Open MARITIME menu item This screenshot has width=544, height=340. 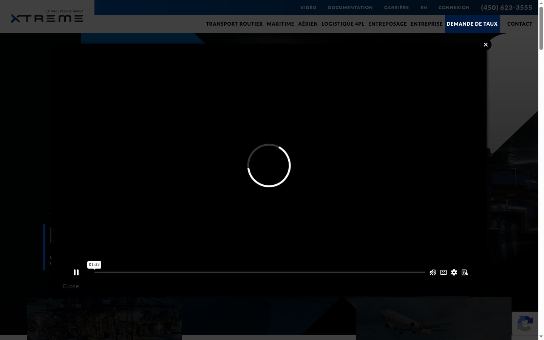click(x=280, y=24)
